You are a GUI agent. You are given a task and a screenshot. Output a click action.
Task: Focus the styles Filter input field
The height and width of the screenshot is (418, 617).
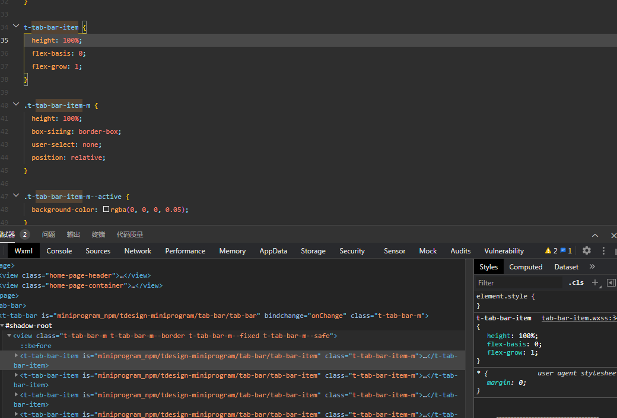[x=519, y=283]
